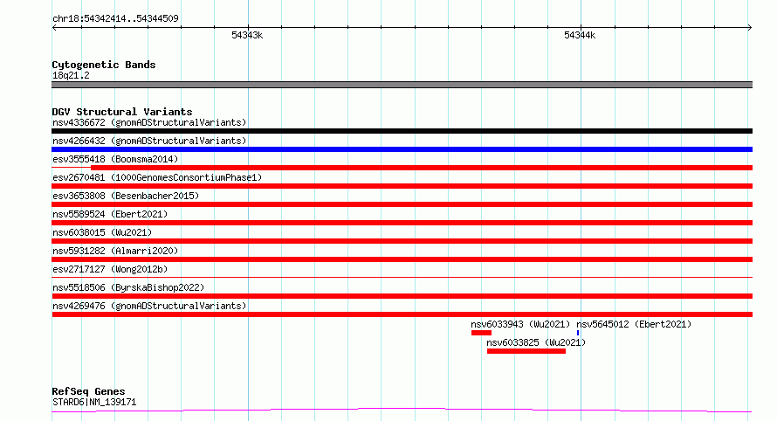The width and height of the screenshot is (777, 421).
Task: Click the red nsv5518506 variant bar
Action: pos(402,296)
